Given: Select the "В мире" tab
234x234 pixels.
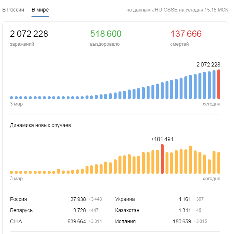Looking at the screenshot, I should point(40,10).
